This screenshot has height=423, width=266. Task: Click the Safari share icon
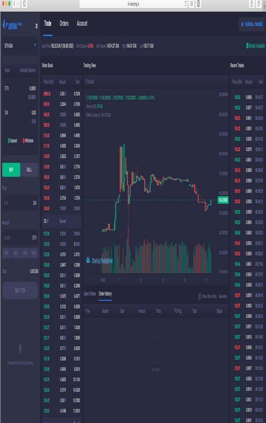tap(252, 4)
